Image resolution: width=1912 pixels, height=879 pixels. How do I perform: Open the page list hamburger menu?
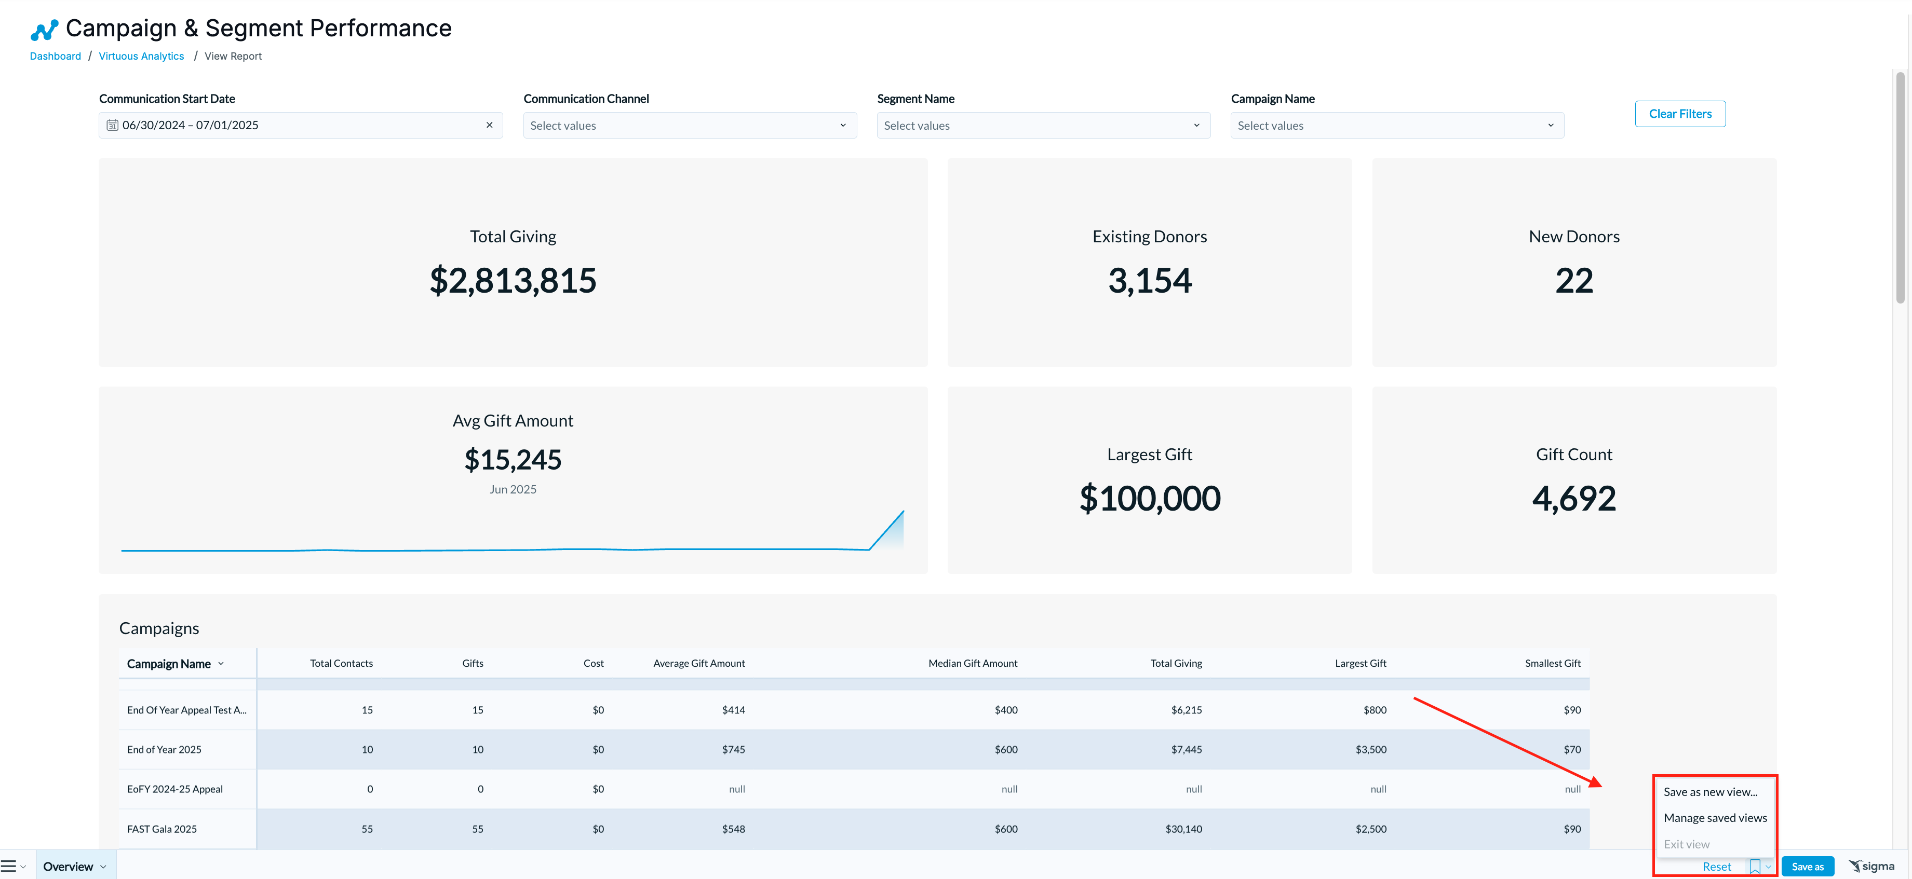8,866
